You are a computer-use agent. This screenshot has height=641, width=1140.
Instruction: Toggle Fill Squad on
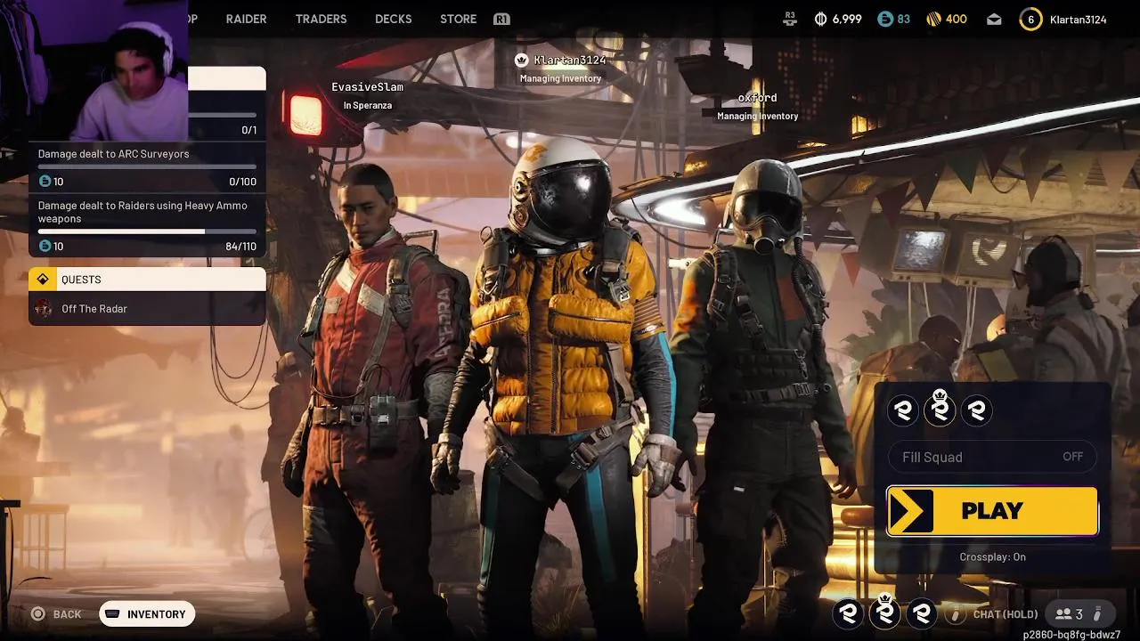(992, 457)
